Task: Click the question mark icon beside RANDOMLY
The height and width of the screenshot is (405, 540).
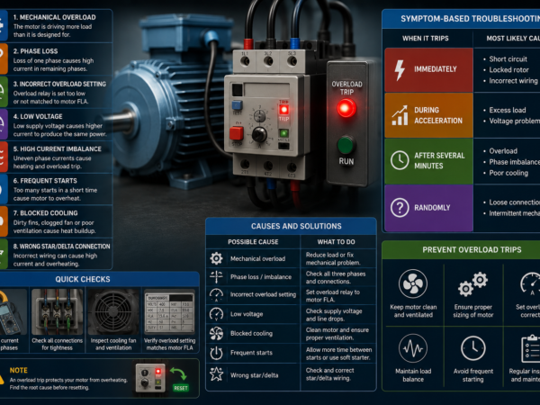Action: (400, 208)
